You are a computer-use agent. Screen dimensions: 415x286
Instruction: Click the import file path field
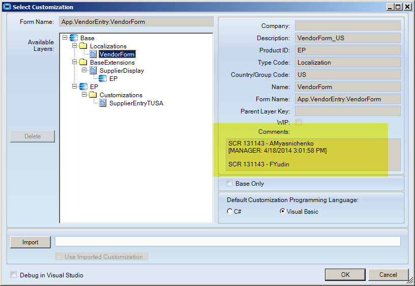(228, 241)
